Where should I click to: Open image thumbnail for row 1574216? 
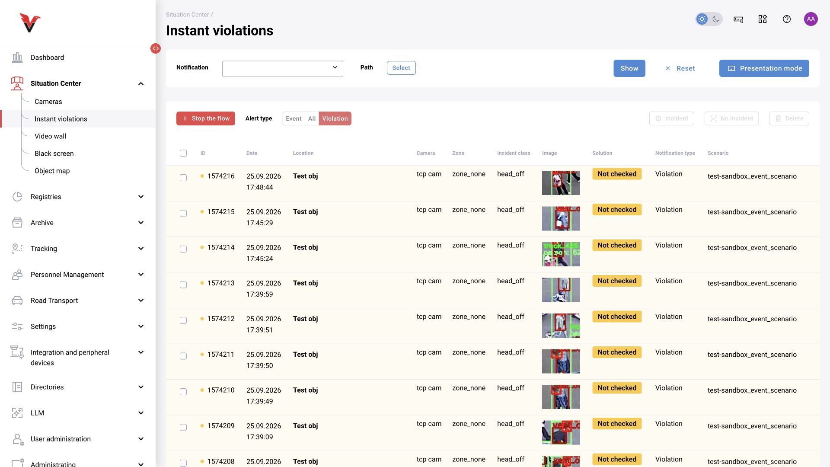(x=561, y=183)
